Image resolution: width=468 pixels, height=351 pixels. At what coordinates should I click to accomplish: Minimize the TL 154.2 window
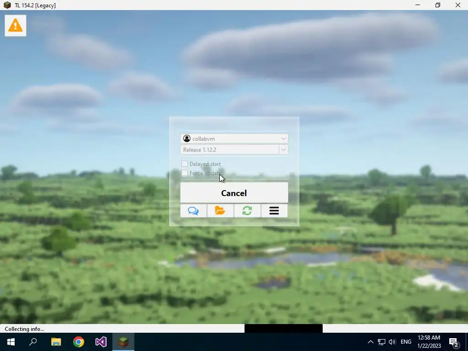418,5
